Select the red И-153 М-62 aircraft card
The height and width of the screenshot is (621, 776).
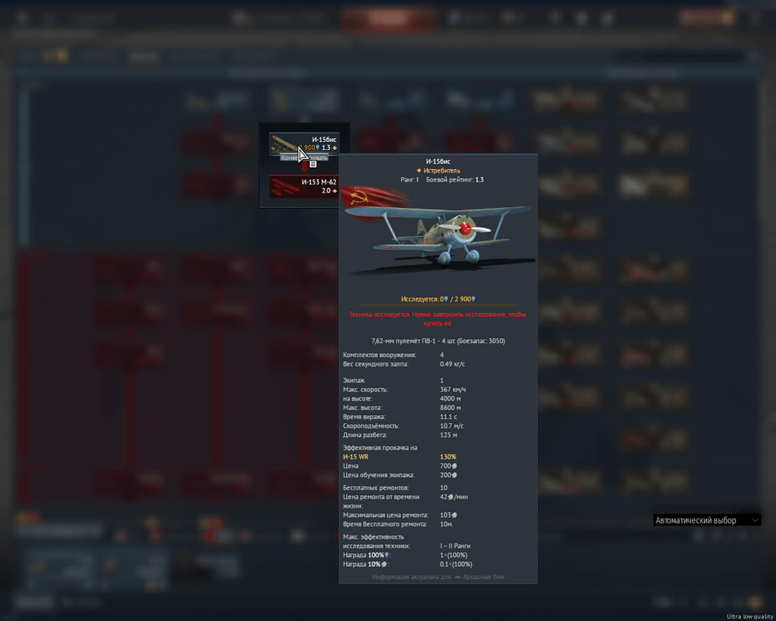(303, 186)
